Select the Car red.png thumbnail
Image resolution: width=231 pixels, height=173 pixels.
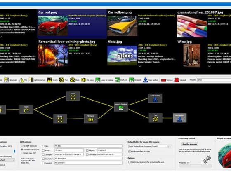53,26
